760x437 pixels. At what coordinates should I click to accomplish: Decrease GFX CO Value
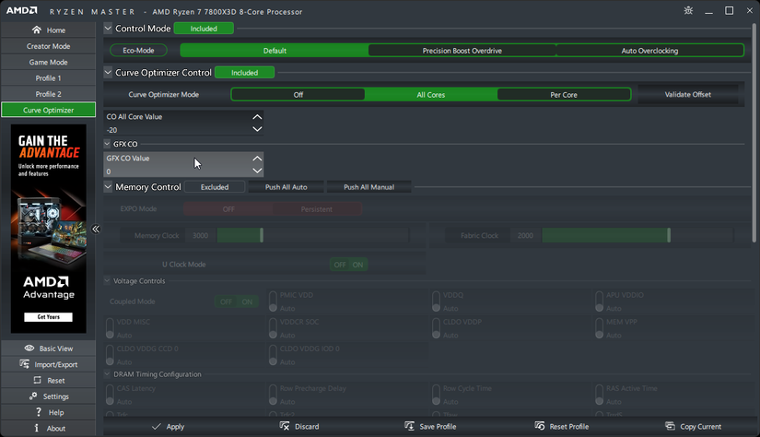point(257,171)
